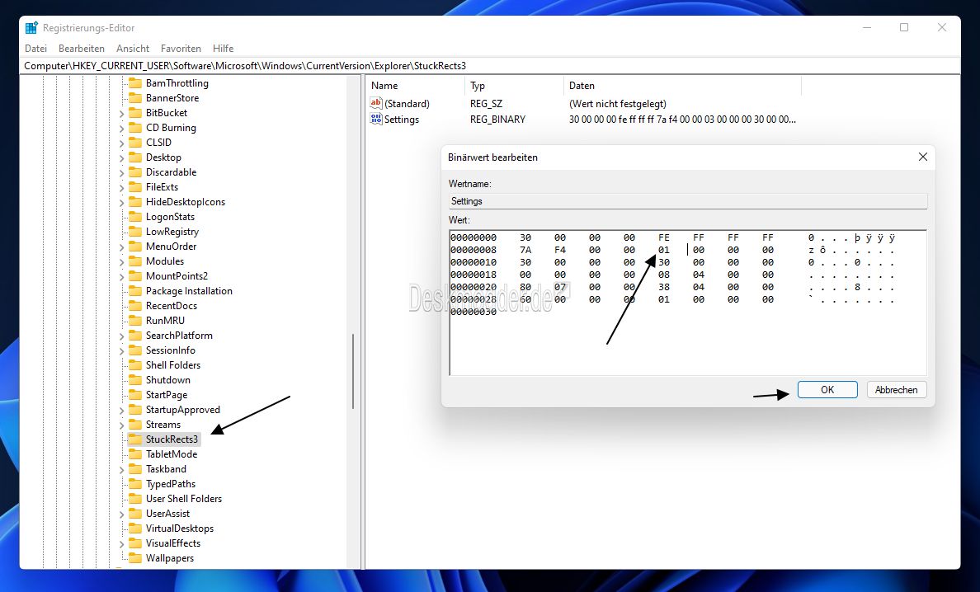Click the CLSID folder icon

click(x=135, y=143)
